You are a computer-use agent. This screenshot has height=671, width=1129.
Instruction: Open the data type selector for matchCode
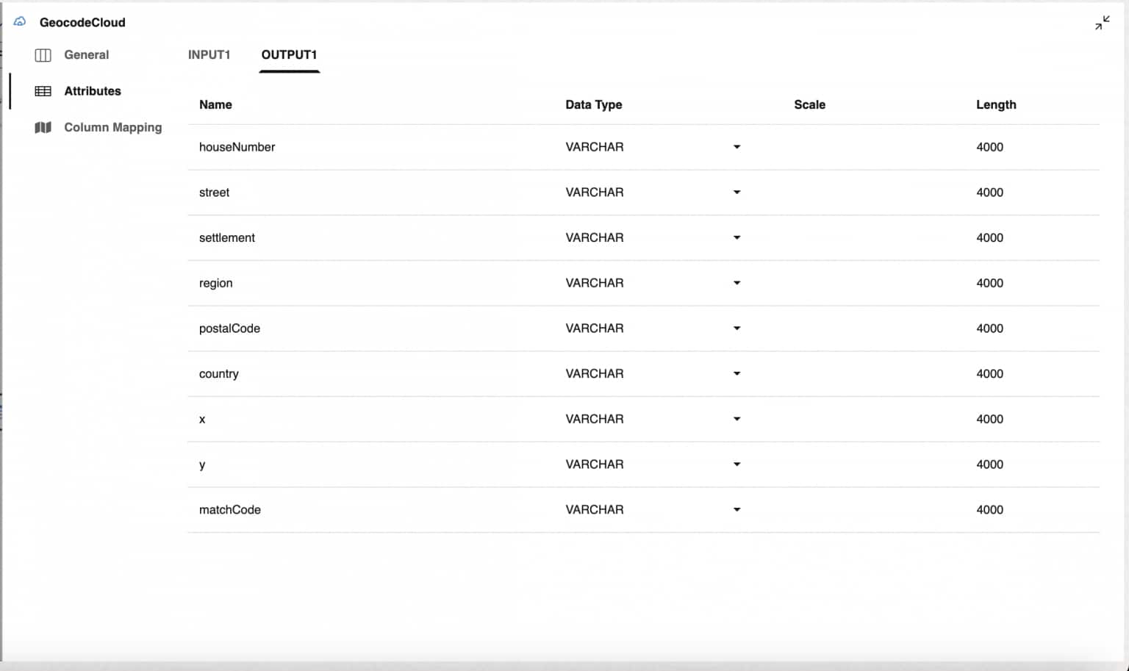pos(736,509)
